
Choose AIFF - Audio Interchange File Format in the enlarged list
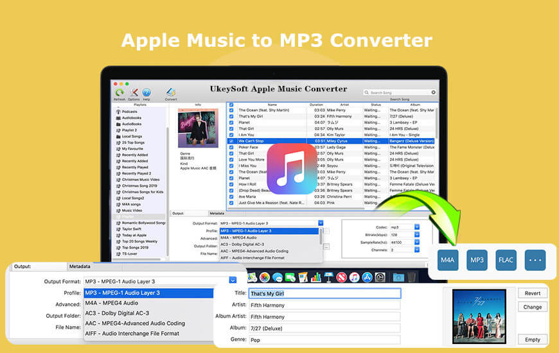148,333
